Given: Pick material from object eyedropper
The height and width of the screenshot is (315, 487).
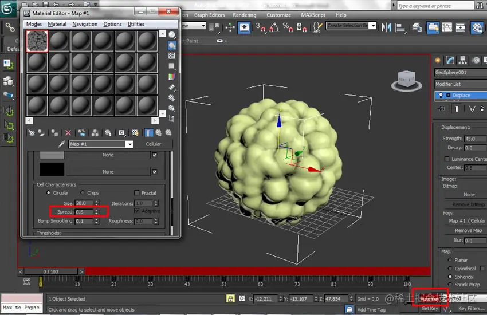Looking at the screenshot, I should 61,144.
